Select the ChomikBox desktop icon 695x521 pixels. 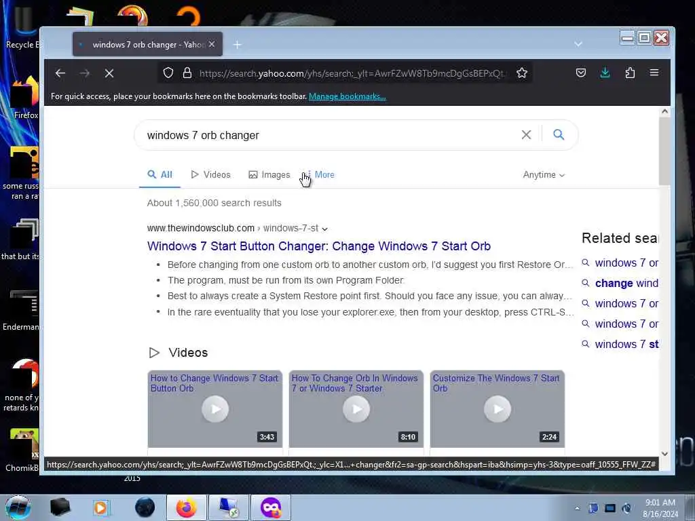pyautogui.click(x=22, y=450)
